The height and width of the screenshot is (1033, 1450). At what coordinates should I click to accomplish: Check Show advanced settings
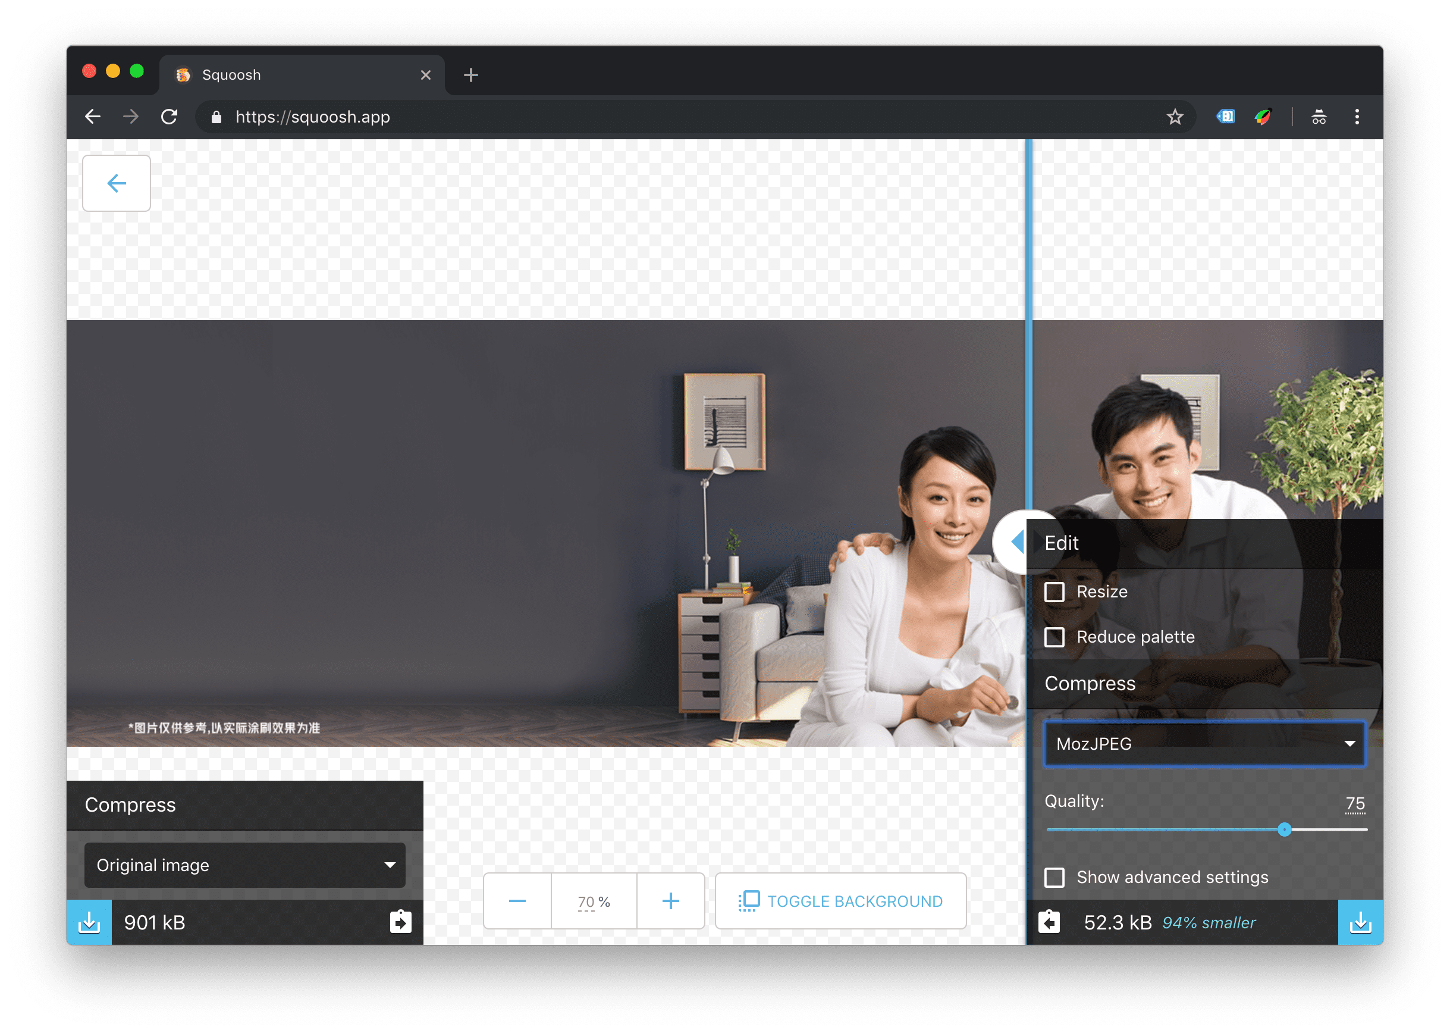pyautogui.click(x=1054, y=877)
